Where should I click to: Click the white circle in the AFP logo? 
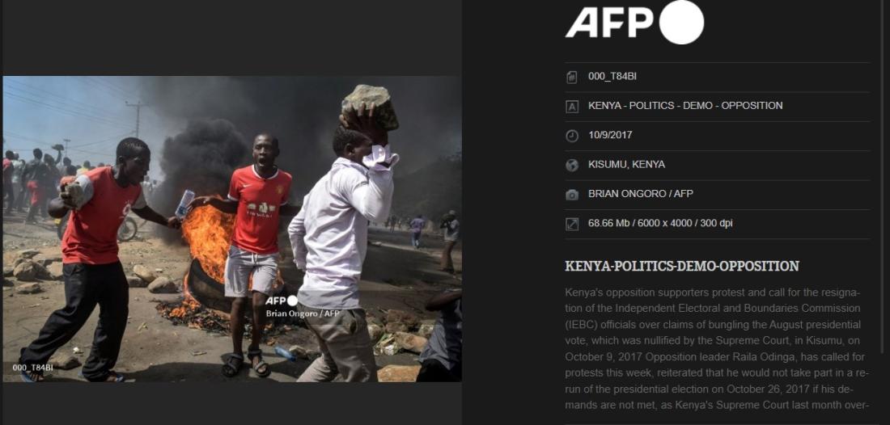click(x=682, y=22)
